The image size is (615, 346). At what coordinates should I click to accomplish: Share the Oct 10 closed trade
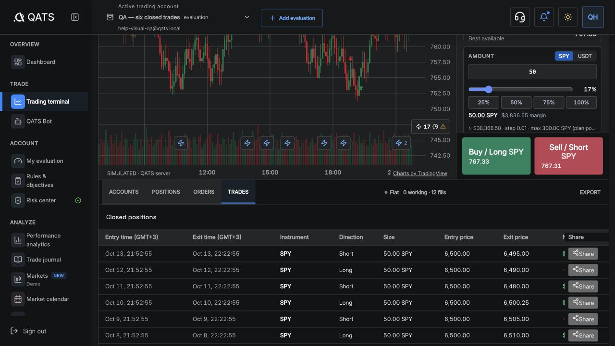(x=583, y=303)
